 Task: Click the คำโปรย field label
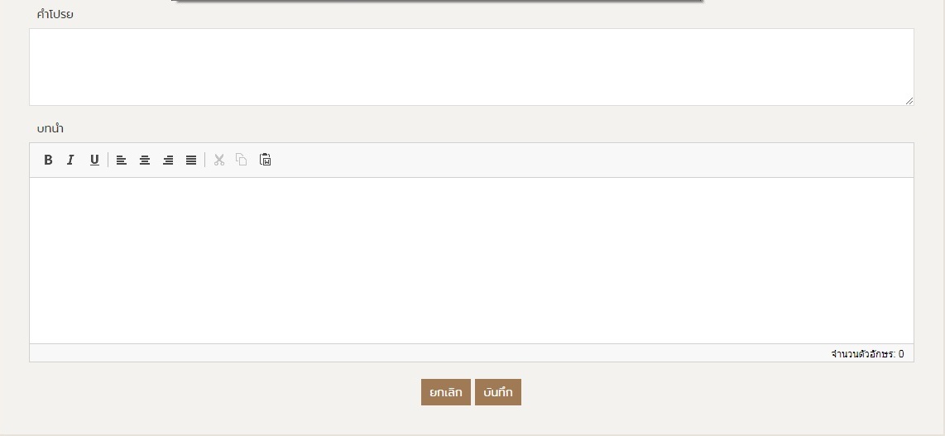[x=55, y=14]
